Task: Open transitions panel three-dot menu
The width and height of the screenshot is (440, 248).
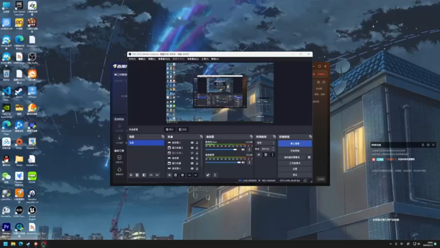Action: coord(272,155)
